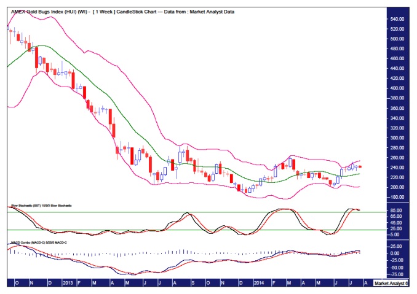The image size is (417, 294).
Task: Click the 180.00 price axis label
Action: pos(397,197)
